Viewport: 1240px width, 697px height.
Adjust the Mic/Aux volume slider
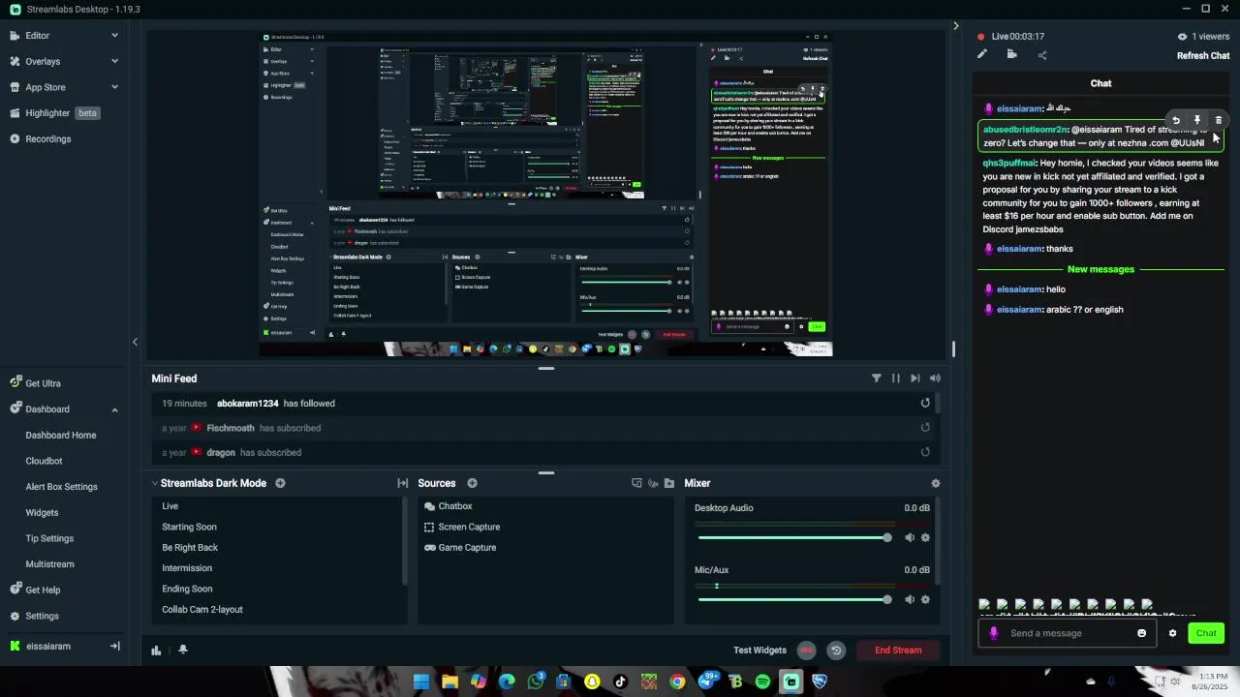pos(794,599)
